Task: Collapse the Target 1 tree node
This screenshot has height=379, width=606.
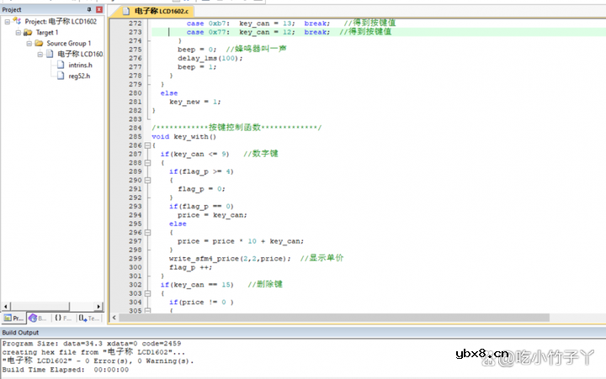Action: coord(18,32)
